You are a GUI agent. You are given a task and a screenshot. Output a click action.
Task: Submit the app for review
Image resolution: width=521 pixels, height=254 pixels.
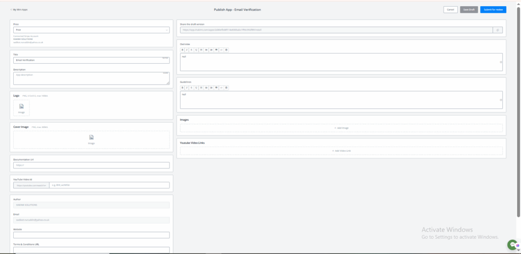click(x=493, y=10)
